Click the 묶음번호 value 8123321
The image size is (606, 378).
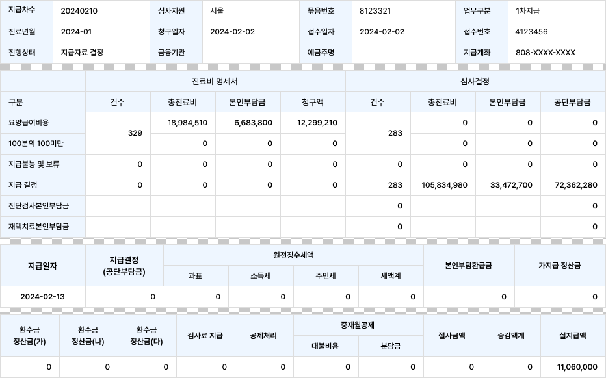375,11
